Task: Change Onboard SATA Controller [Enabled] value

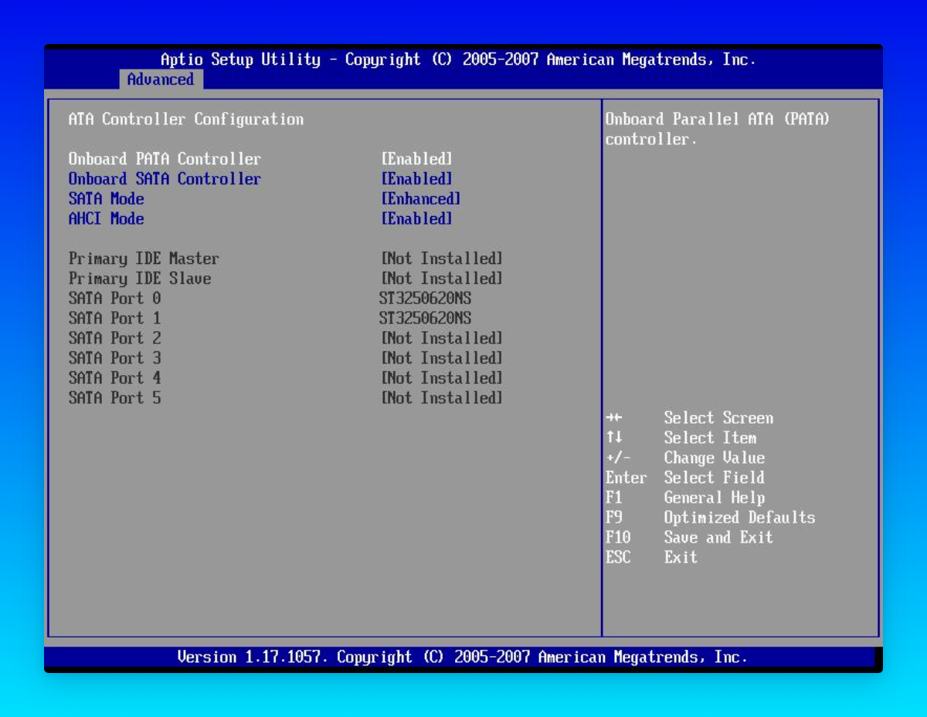Action: point(417,178)
